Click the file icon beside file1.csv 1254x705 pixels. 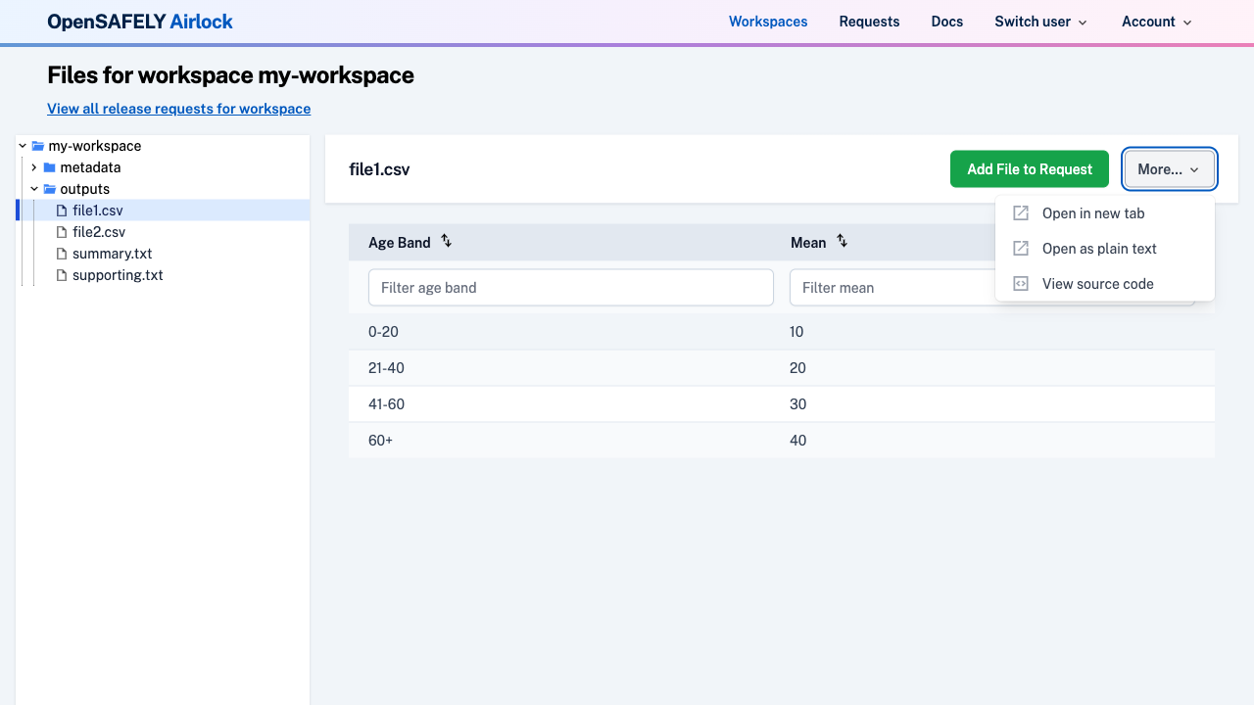(x=61, y=210)
